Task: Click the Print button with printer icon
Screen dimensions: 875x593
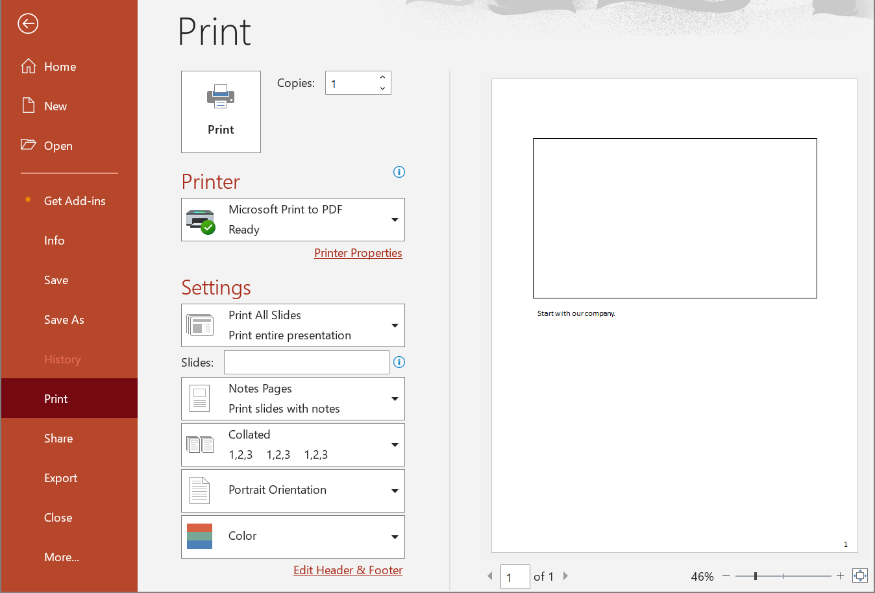Action: [221, 112]
